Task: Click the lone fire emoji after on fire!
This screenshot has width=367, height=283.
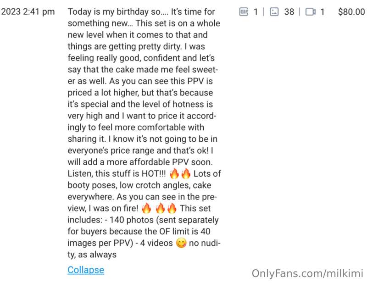Action: (146, 208)
